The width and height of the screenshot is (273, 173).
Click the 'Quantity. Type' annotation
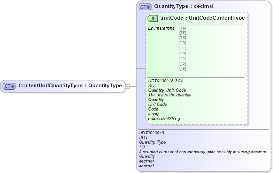point(152,142)
